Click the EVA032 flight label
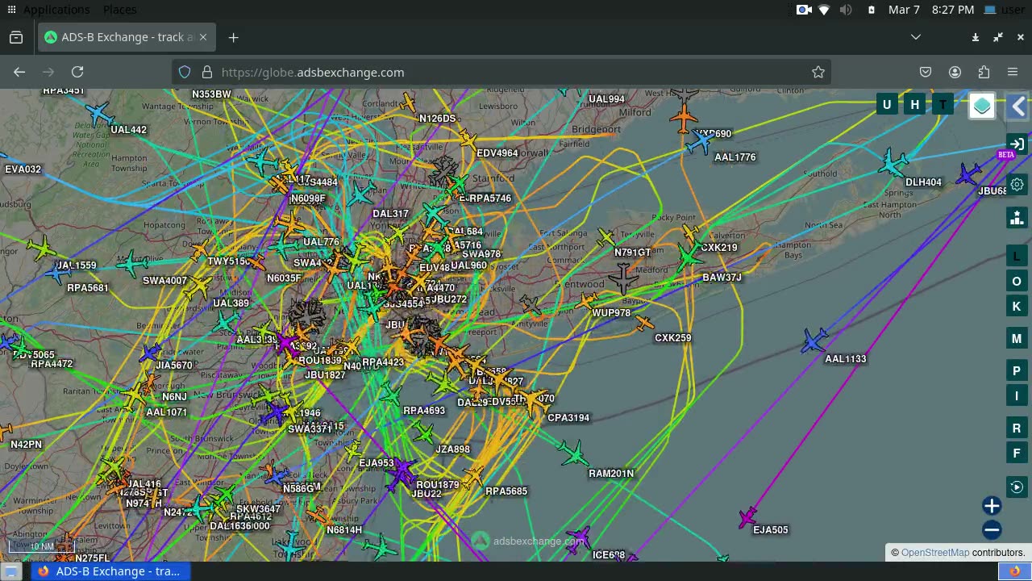The height and width of the screenshot is (581, 1032). [23, 169]
